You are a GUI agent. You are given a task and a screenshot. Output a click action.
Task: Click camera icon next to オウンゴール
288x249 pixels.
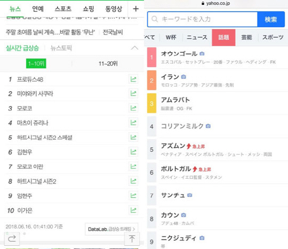202,54
